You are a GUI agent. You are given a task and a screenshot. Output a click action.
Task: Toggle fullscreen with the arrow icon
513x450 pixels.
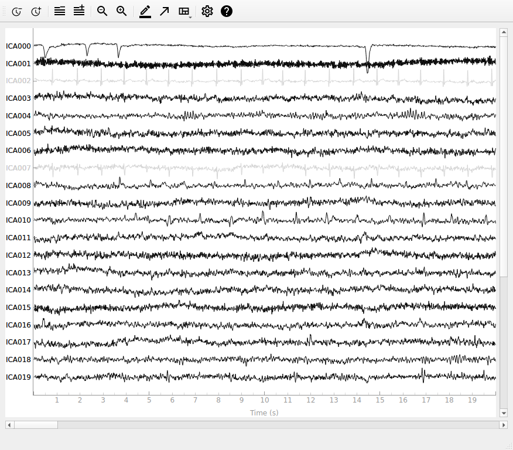pyautogui.click(x=164, y=12)
